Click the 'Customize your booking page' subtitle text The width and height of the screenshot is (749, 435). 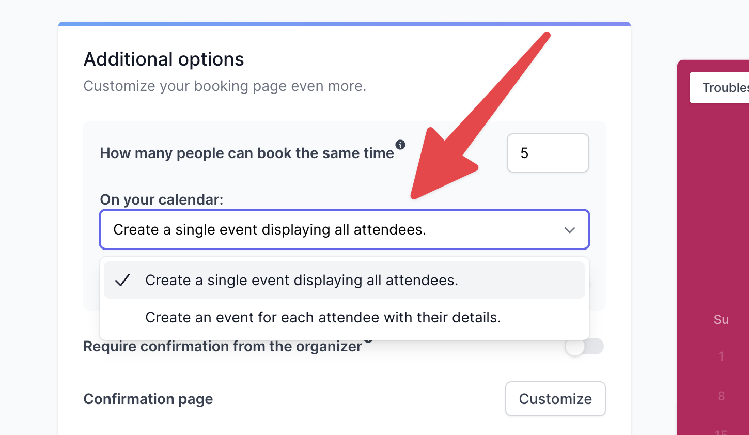tap(225, 86)
